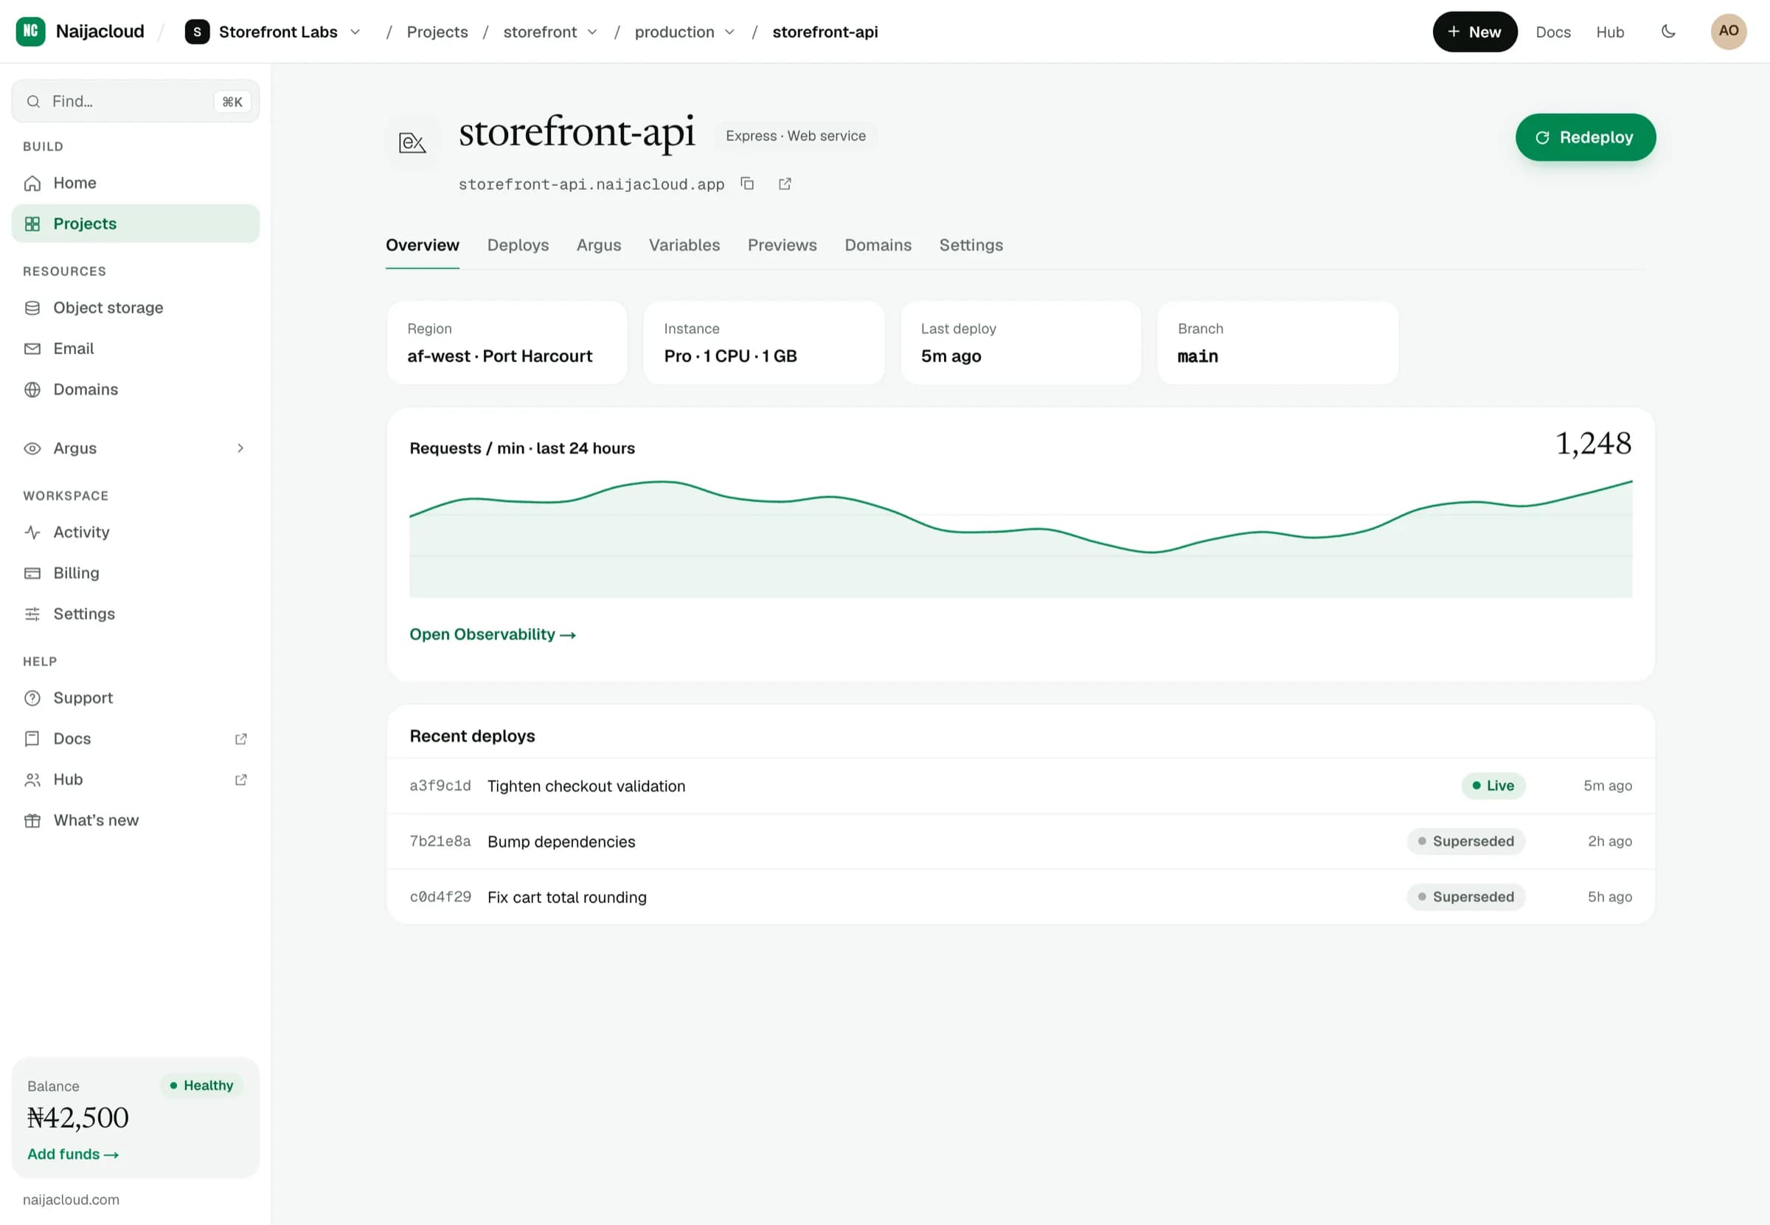Focus the Find search field
The image size is (1770, 1225).
coord(135,101)
